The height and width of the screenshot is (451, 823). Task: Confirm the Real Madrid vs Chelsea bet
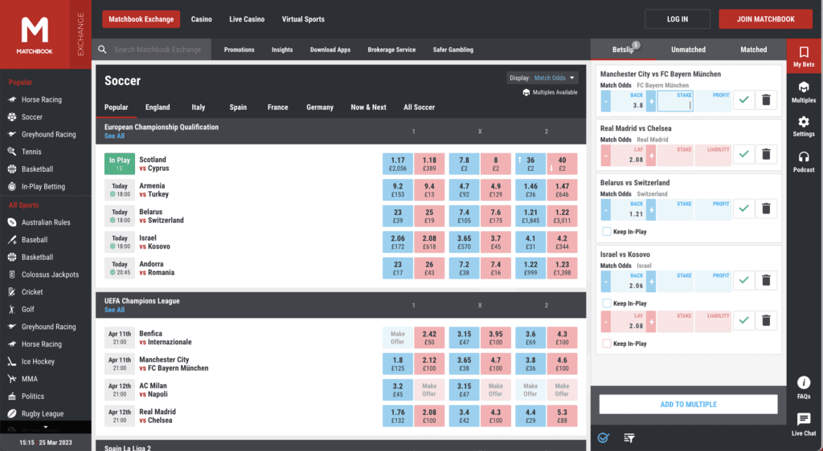click(x=743, y=154)
